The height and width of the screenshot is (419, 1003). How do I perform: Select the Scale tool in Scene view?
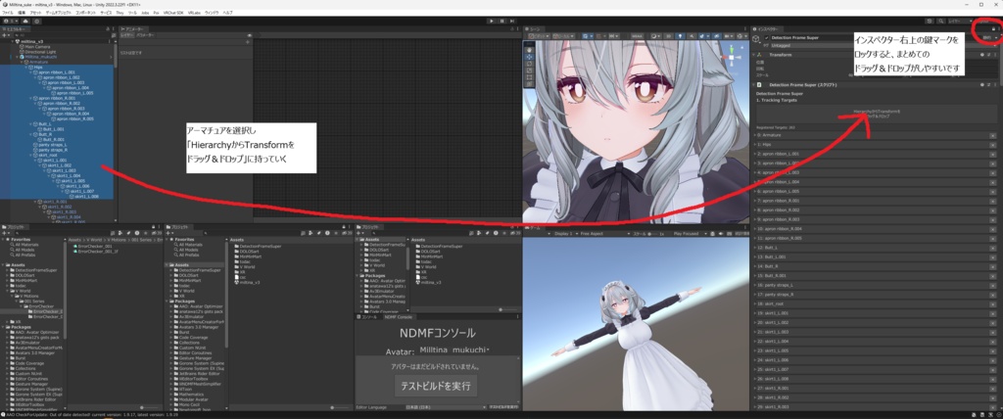pos(529,70)
